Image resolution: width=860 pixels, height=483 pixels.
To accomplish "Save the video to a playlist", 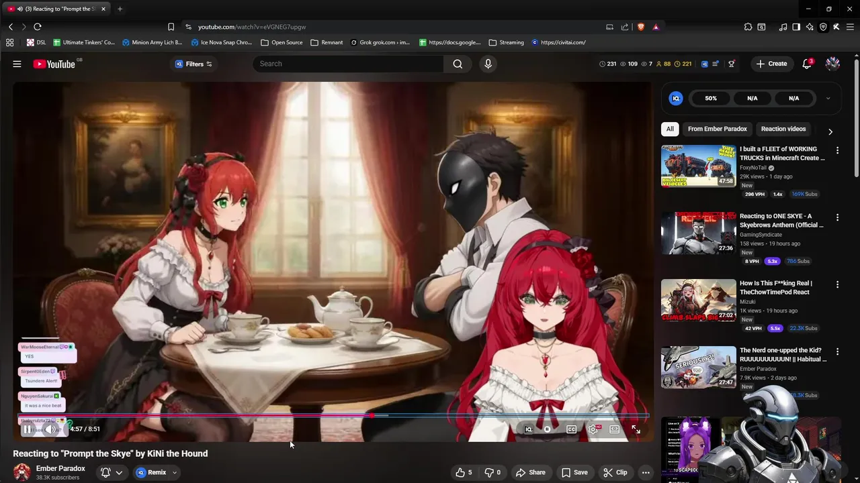I will (574, 472).
